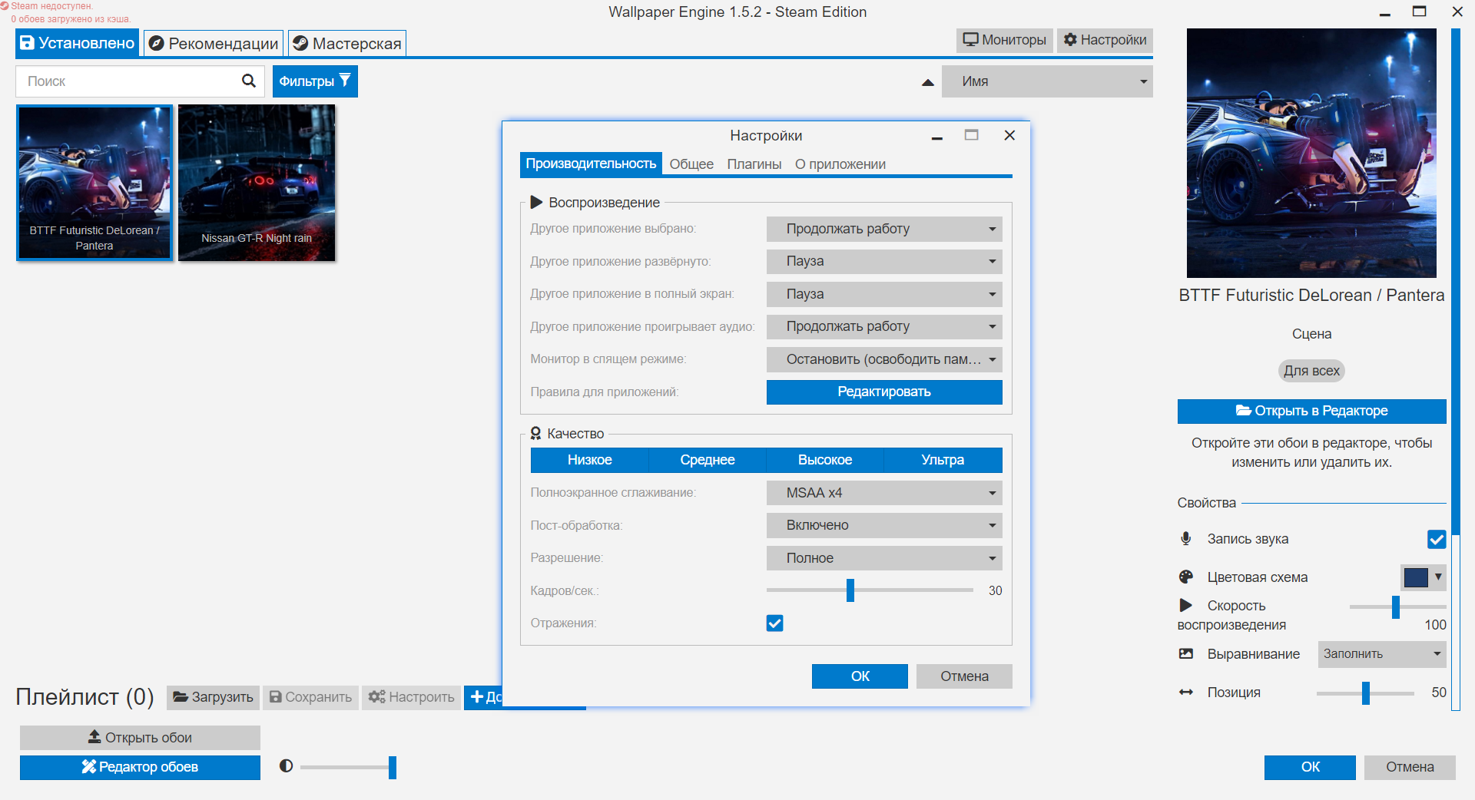The image size is (1475, 800).
Task: Click the Steam unavailable status icon
Action: click(x=5, y=5)
